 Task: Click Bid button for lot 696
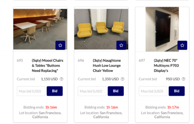[116, 91]
